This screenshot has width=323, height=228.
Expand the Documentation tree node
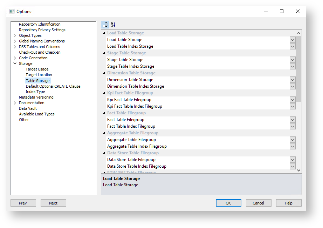(15, 103)
